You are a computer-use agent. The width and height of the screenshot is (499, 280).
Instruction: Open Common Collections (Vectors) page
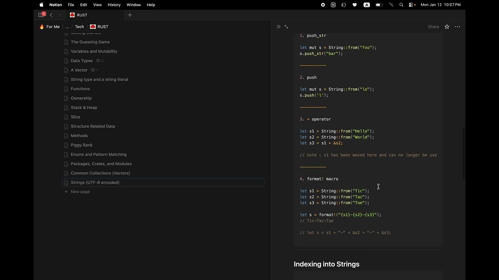[101, 173]
